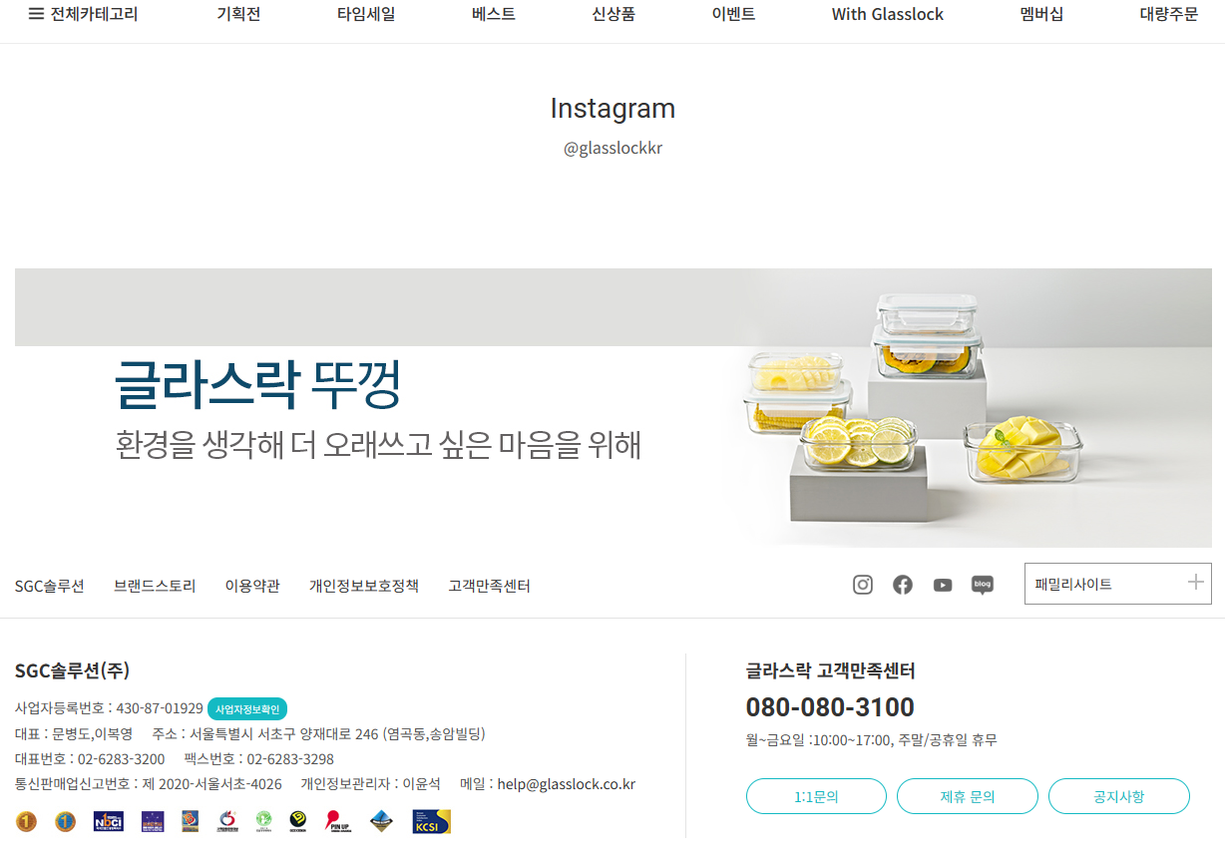Open 고객만족센터 footer link
The height and width of the screenshot is (868, 1225).
490,586
